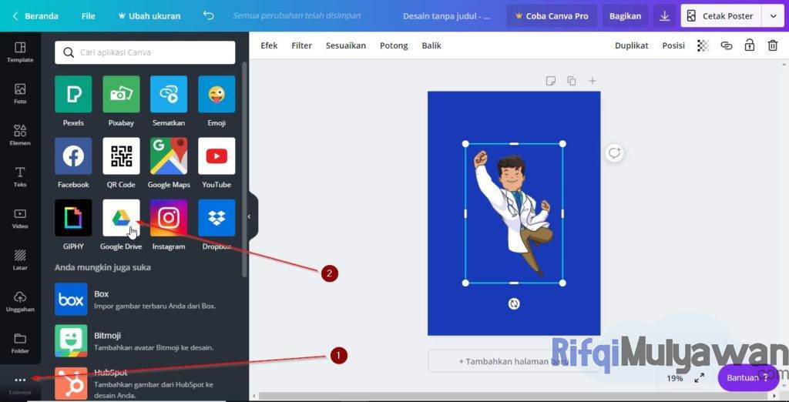Go back to Beranda

click(x=35, y=16)
